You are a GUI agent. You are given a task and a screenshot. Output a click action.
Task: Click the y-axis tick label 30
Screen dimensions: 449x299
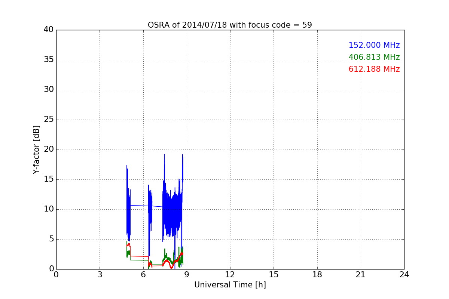tap(49, 90)
